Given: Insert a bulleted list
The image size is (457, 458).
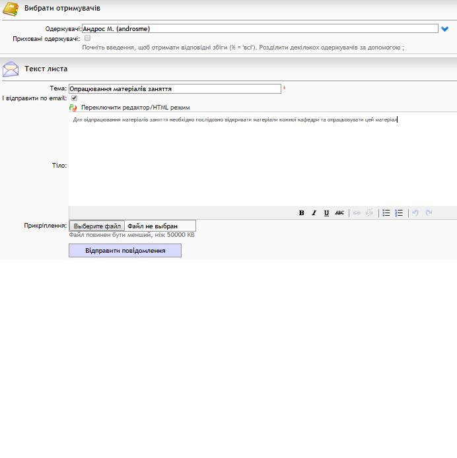Looking at the screenshot, I should [x=386, y=213].
